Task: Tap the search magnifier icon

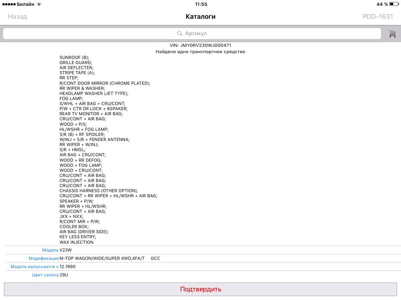Action: click(x=180, y=34)
